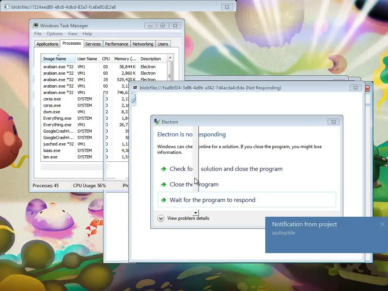388x291 pixels.
Task: Select the dwm.exe process row
Action: [84, 112]
